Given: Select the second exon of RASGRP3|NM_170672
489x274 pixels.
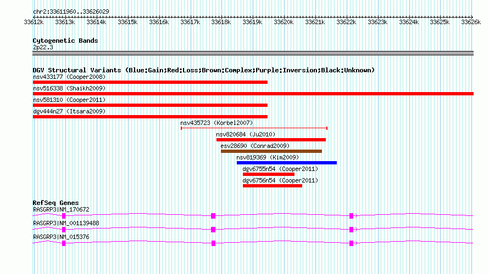Looking at the screenshot, I should (x=213, y=216).
